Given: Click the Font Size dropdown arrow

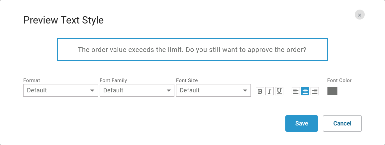Looking at the screenshot, I should (245, 90).
